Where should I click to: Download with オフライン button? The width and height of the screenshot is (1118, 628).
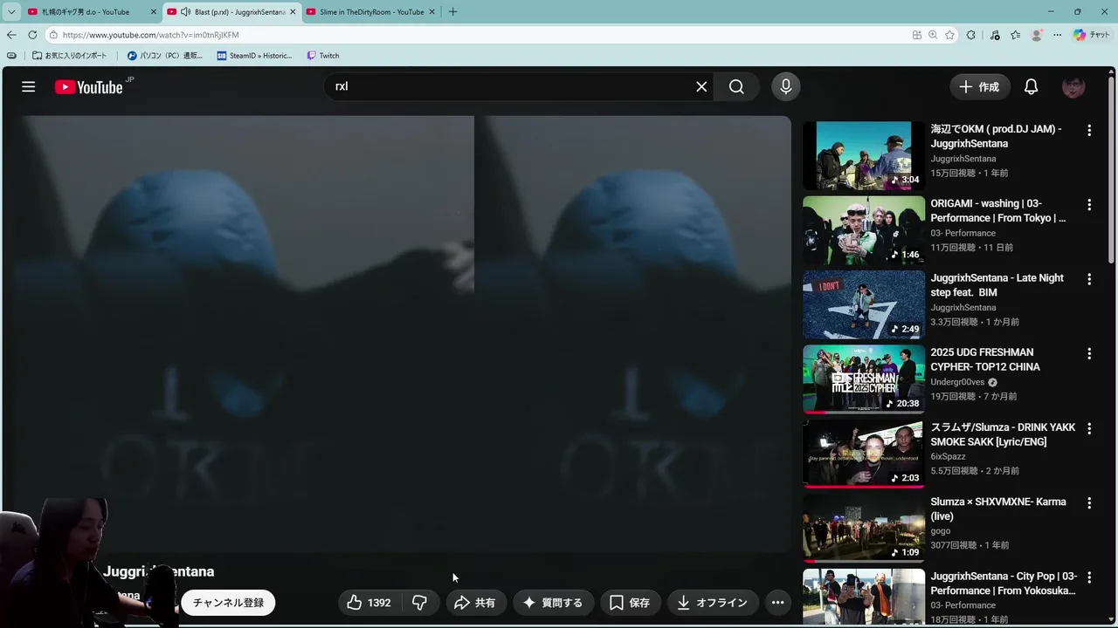(712, 603)
